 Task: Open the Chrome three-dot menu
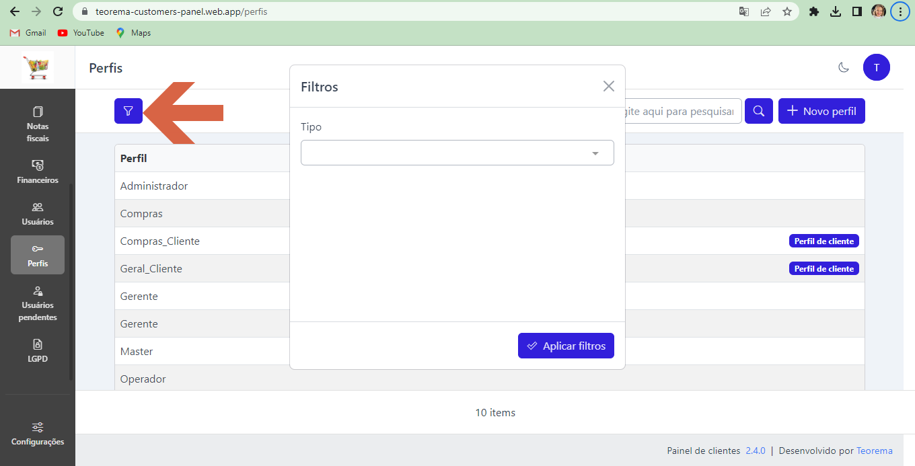point(900,11)
